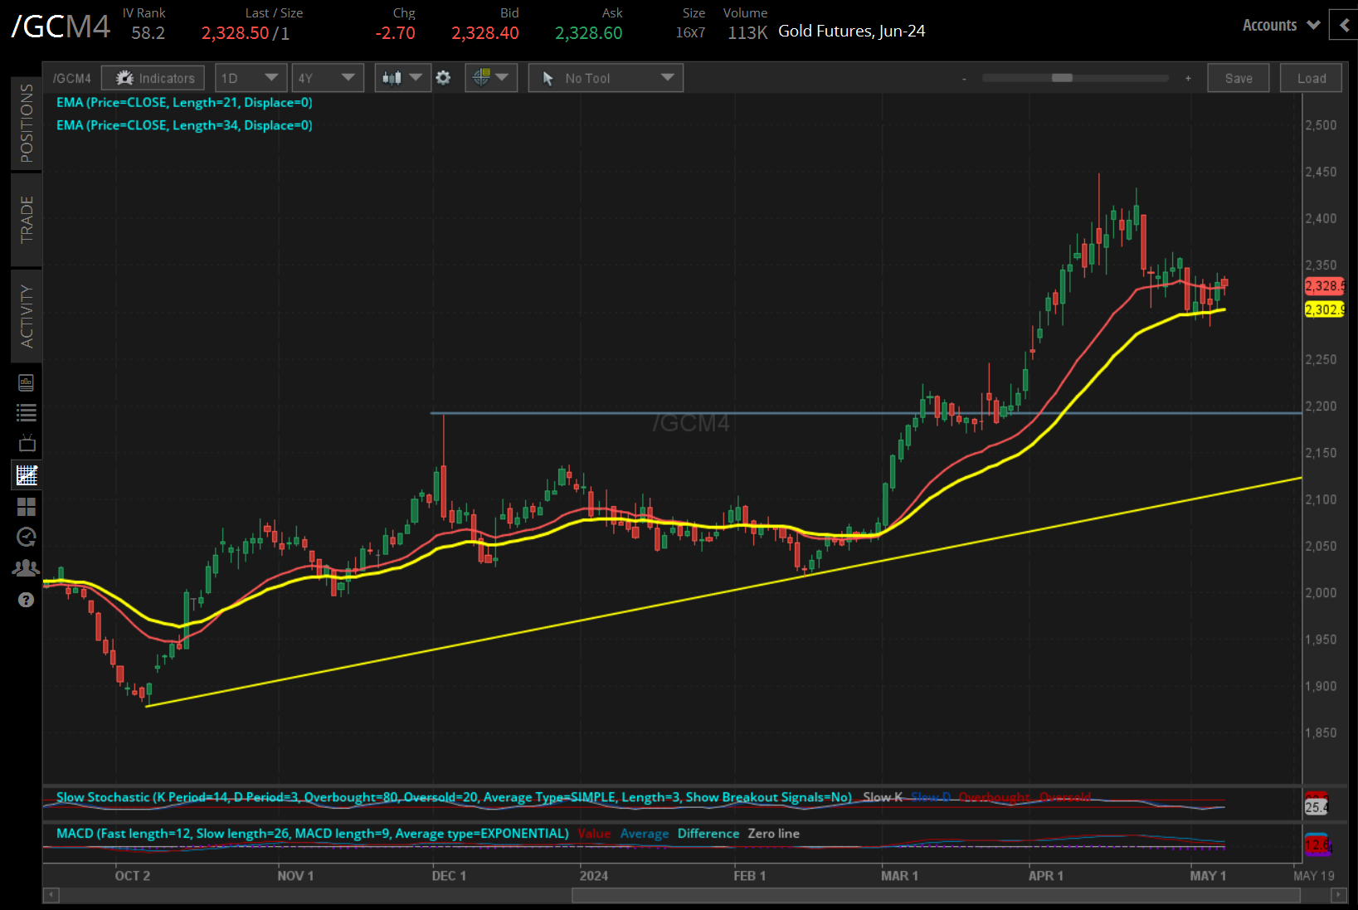Click the IV Rank value 58.2
This screenshot has width=1358, height=910.
coord(148,33)
